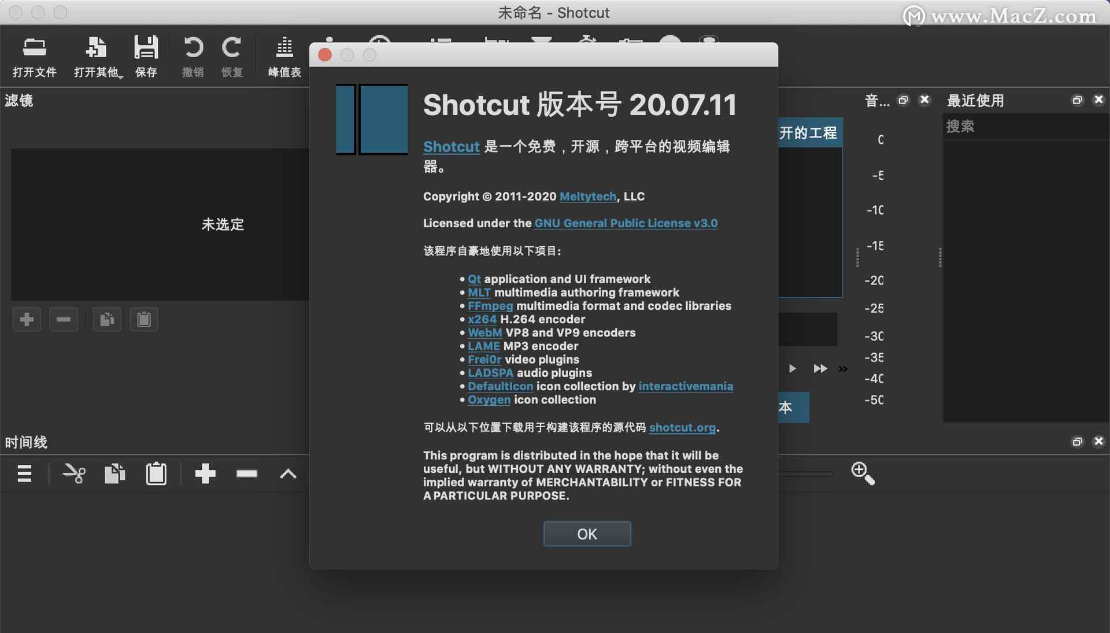Image resolution: width=1110 pixels, height=633 pixels.
Task: Click the player fast forward button
Action: point(820,368)
